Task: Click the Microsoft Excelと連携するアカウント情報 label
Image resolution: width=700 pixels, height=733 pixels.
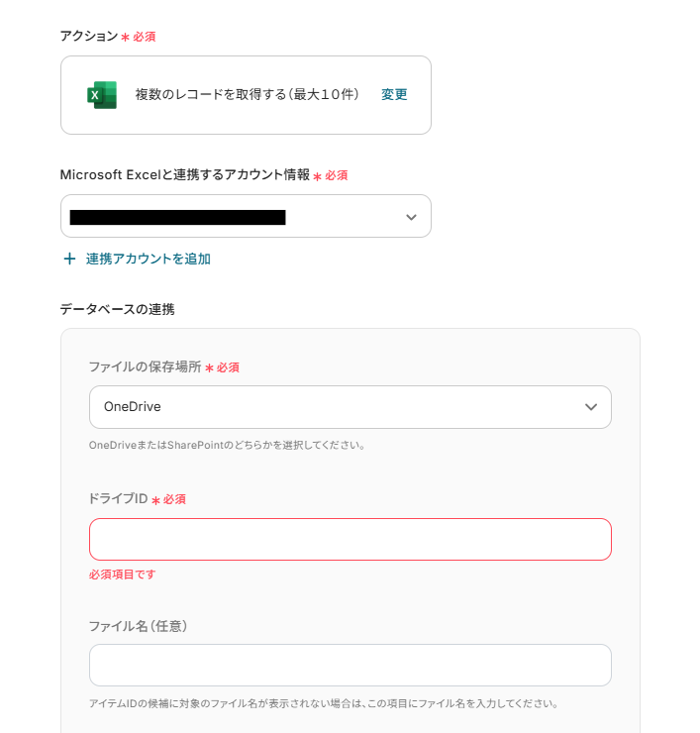Action: pos(184,175)
